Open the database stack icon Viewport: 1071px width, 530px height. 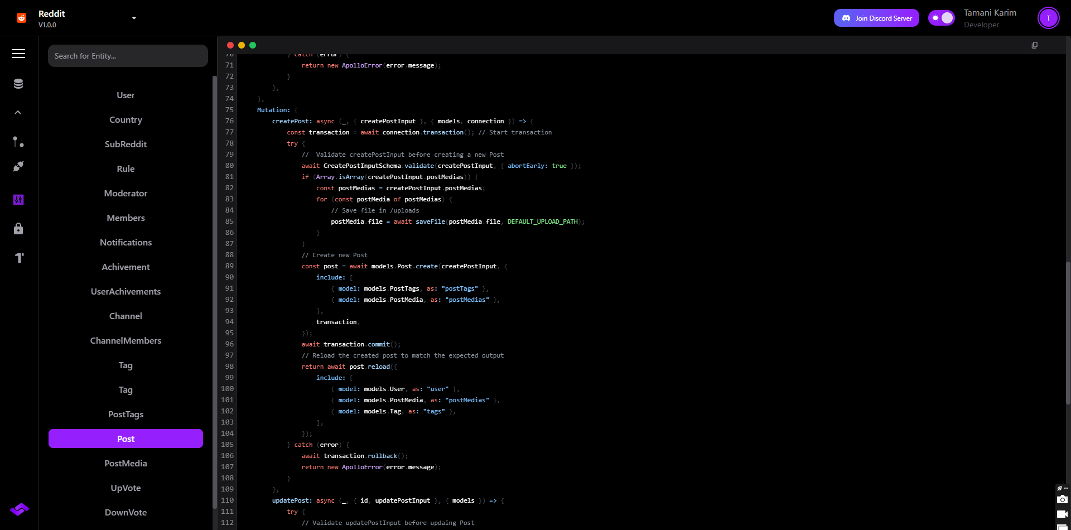point(18,84)
